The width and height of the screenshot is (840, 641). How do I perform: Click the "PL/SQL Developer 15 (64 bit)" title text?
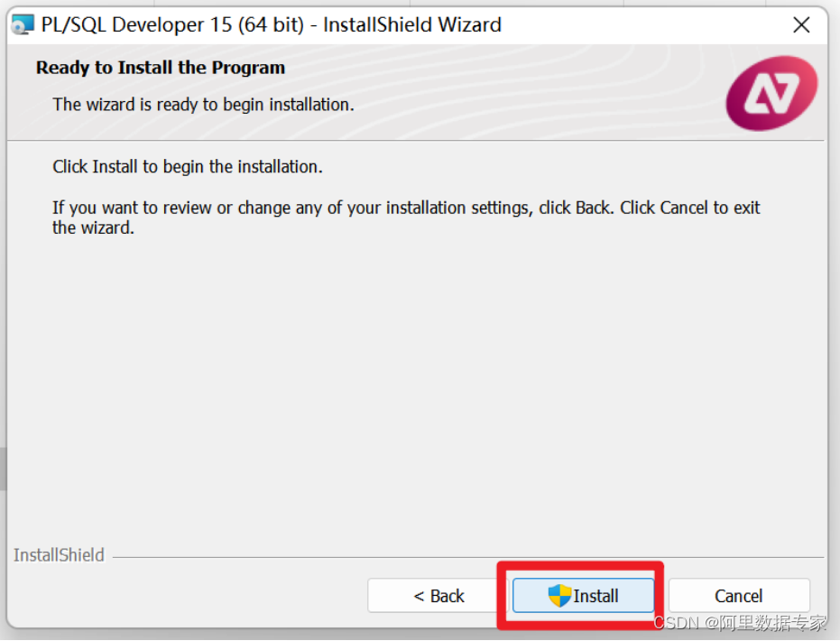pos(172,24)
